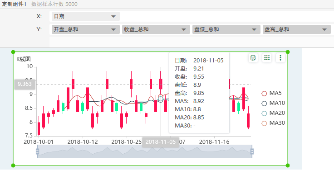Click the MA5: 8.92 tooltip row

[x=189, y=101]
